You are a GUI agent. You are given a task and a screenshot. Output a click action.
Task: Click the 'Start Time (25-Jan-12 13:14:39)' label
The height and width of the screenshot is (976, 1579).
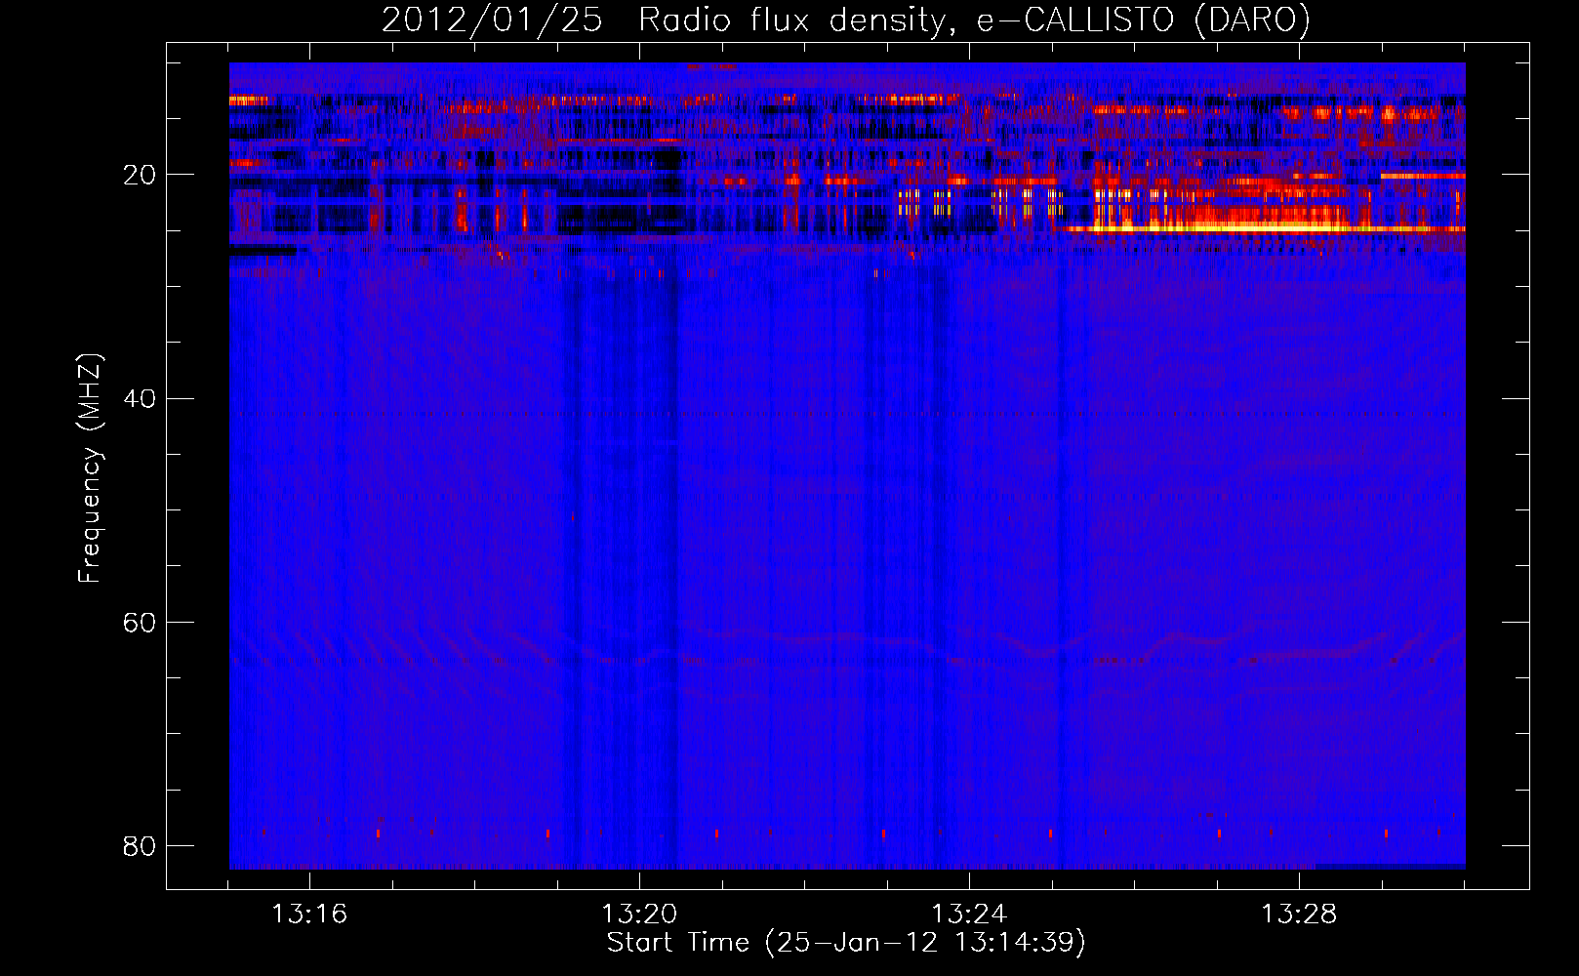coord(846,943)
